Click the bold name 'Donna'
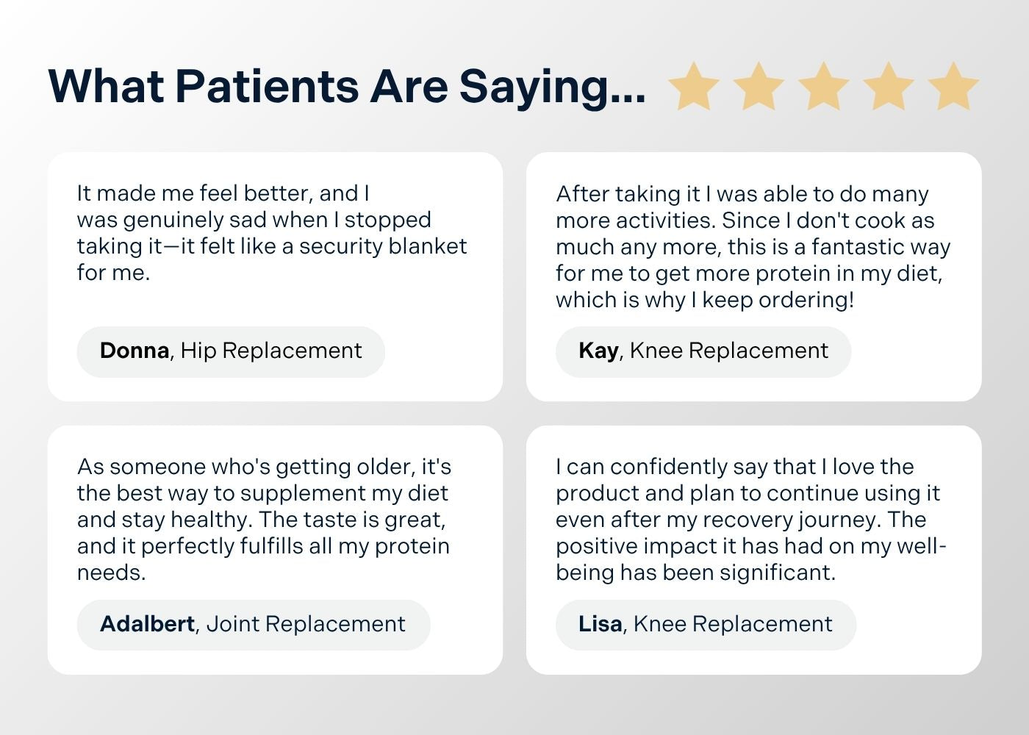This screenshot has height=735, width=1029. tap(135, 351)
